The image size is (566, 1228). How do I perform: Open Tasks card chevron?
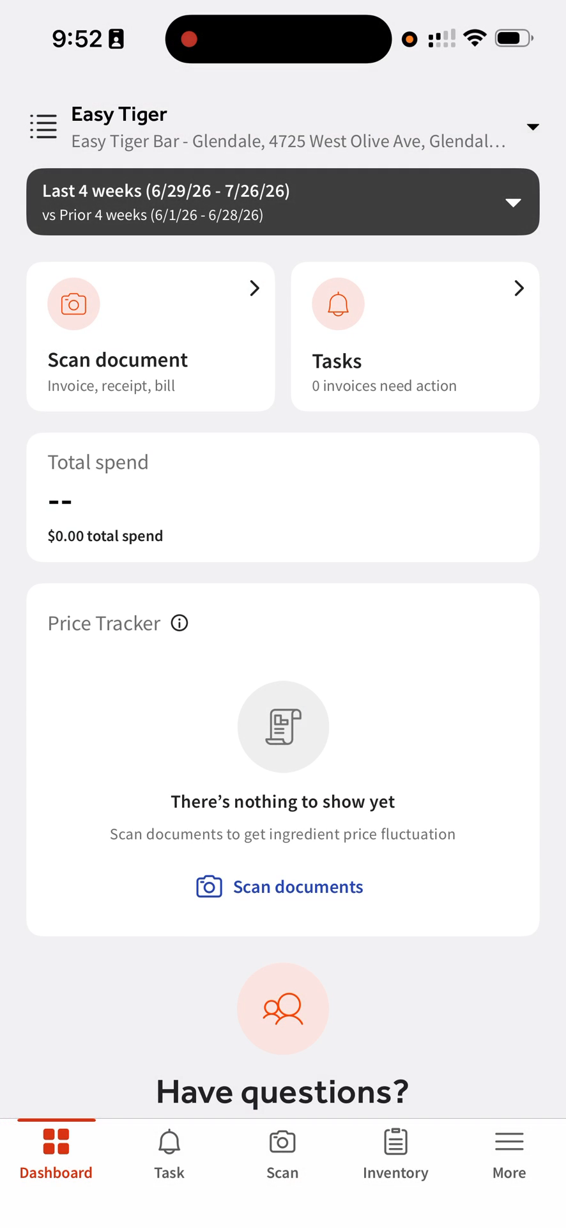(x=519, y=288)
